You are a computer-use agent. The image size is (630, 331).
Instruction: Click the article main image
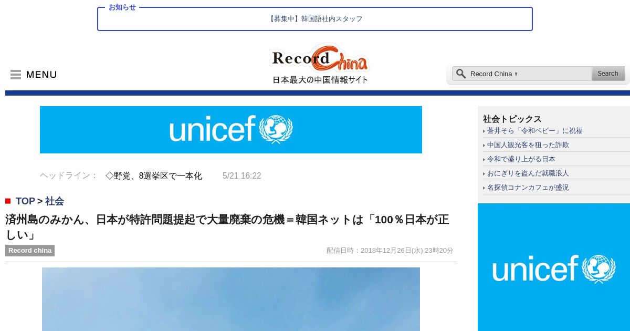231,299
